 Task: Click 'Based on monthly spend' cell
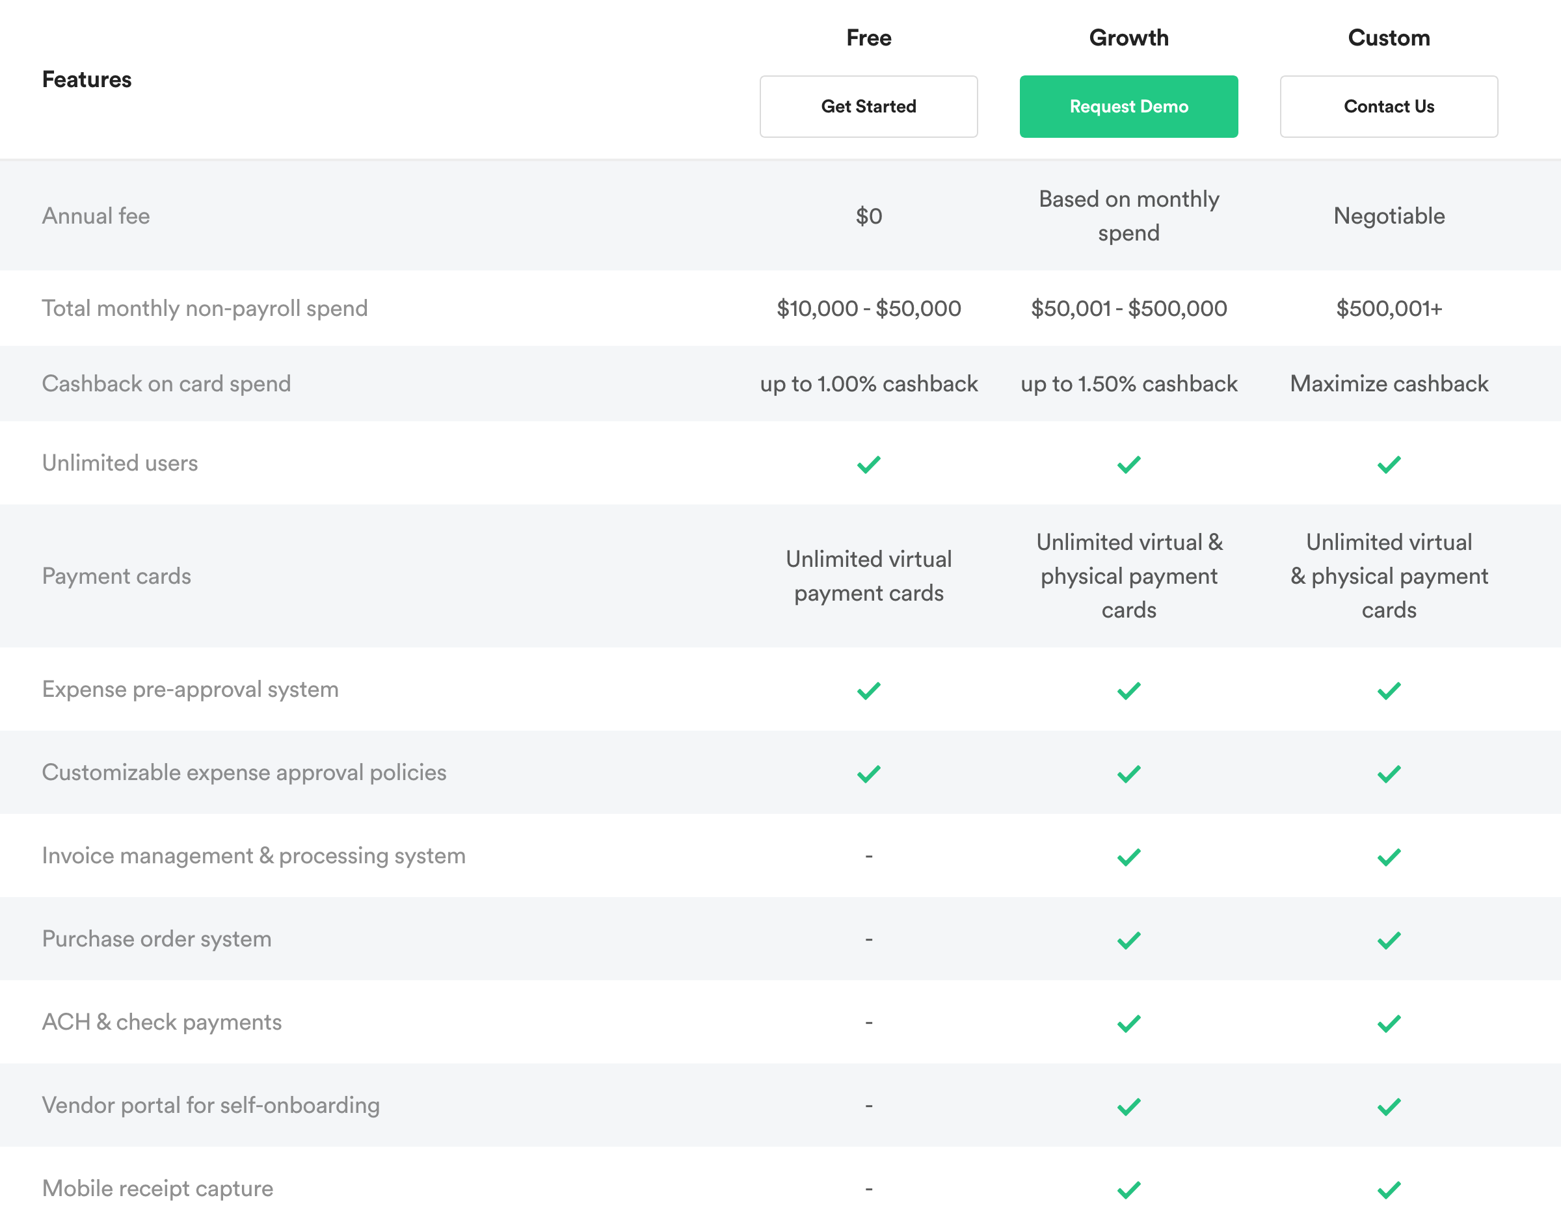(1128, 215)
